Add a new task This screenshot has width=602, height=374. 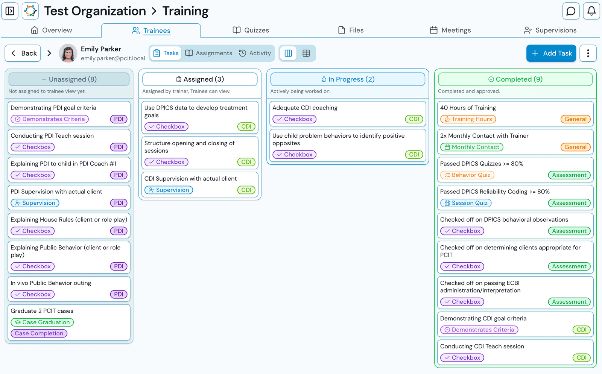(551, 53)
